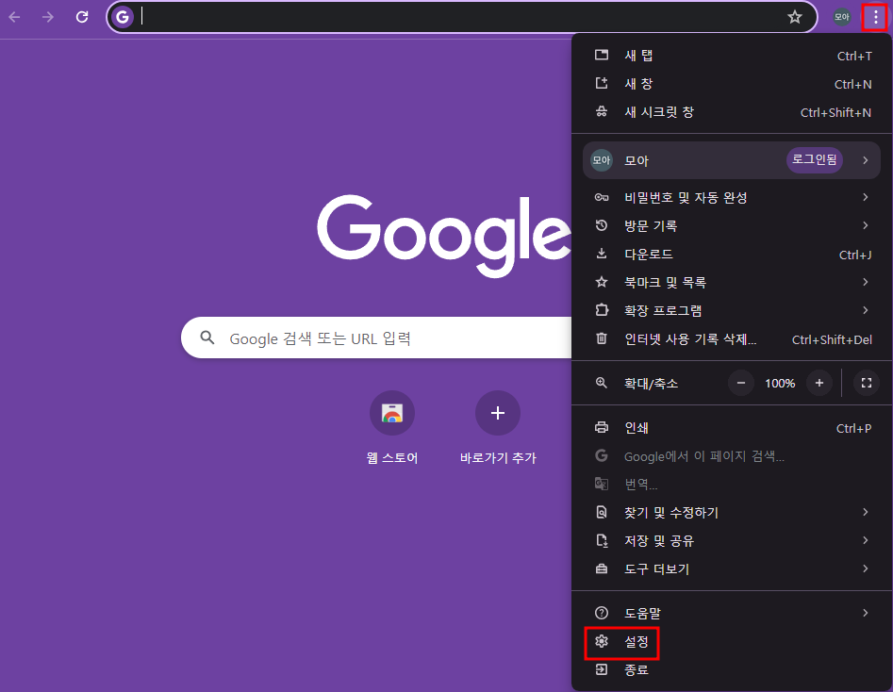The image size is (893, 692).
Task: Click the toolbox icon beside 도구 더보기
Action: click(x=602, y=569)
